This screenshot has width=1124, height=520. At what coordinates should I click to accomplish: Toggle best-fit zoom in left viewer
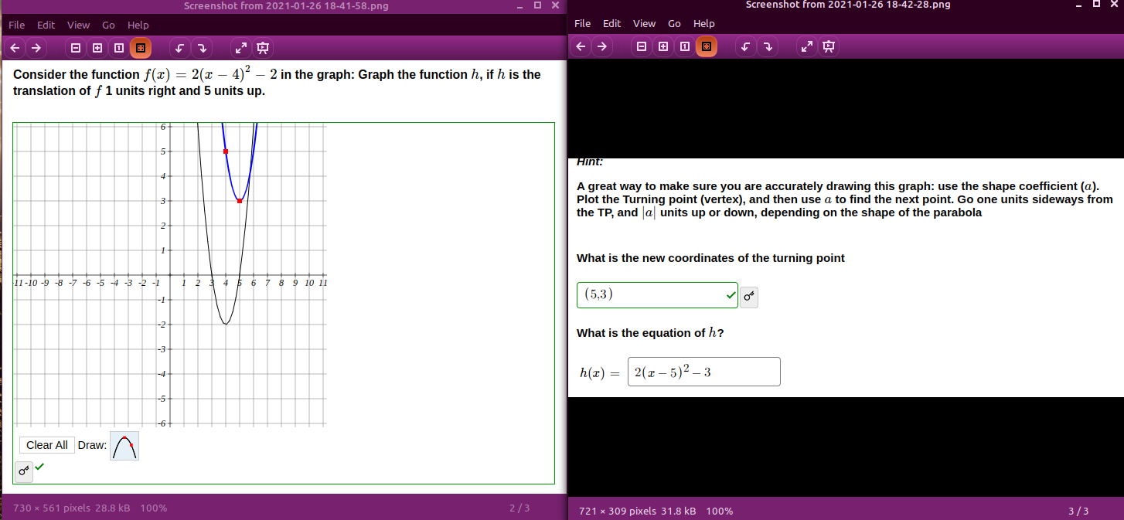click(x=140, y=48)
